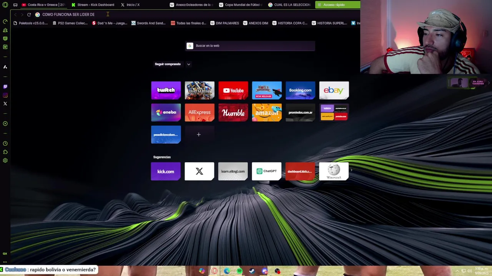Screen dimensions: 492x276
Task: Go back with the back arrow
Action: tap(15, 15)
